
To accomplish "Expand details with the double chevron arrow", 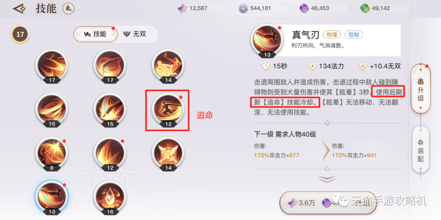I will coord(327,180).
